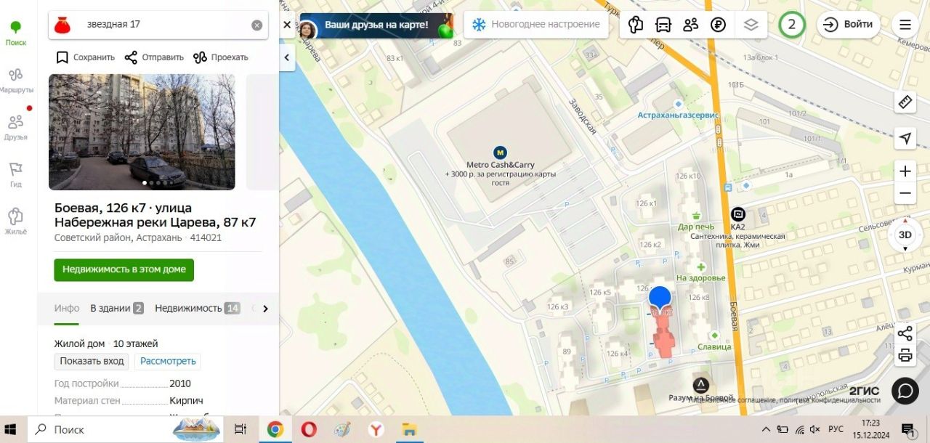Click Показать вход button
930x443 pixels.
(x=92, y=361)
